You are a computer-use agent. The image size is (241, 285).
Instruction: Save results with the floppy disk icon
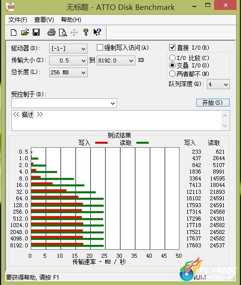click(x=36, y=33)
